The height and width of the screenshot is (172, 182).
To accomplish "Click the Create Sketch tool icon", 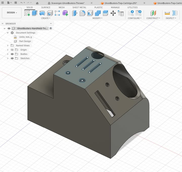I will [x=27, y=13].
